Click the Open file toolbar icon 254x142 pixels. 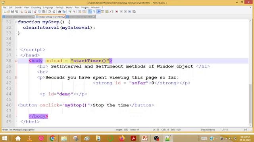pos(8,11)
